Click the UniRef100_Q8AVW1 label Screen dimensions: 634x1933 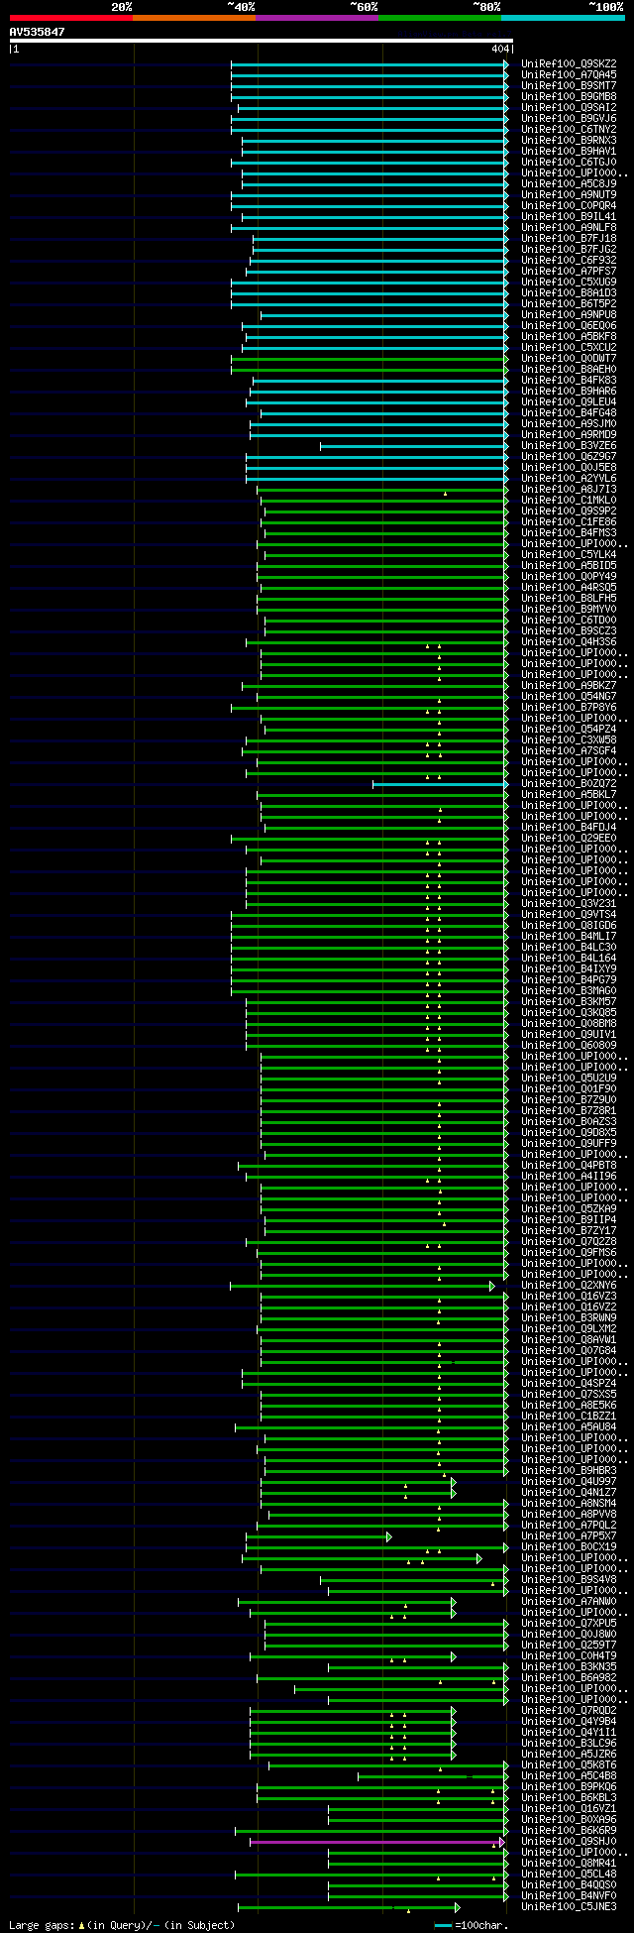click(x=569, y=1340)
